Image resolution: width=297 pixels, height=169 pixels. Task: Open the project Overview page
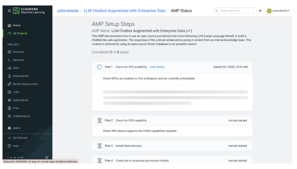point(18,52)
